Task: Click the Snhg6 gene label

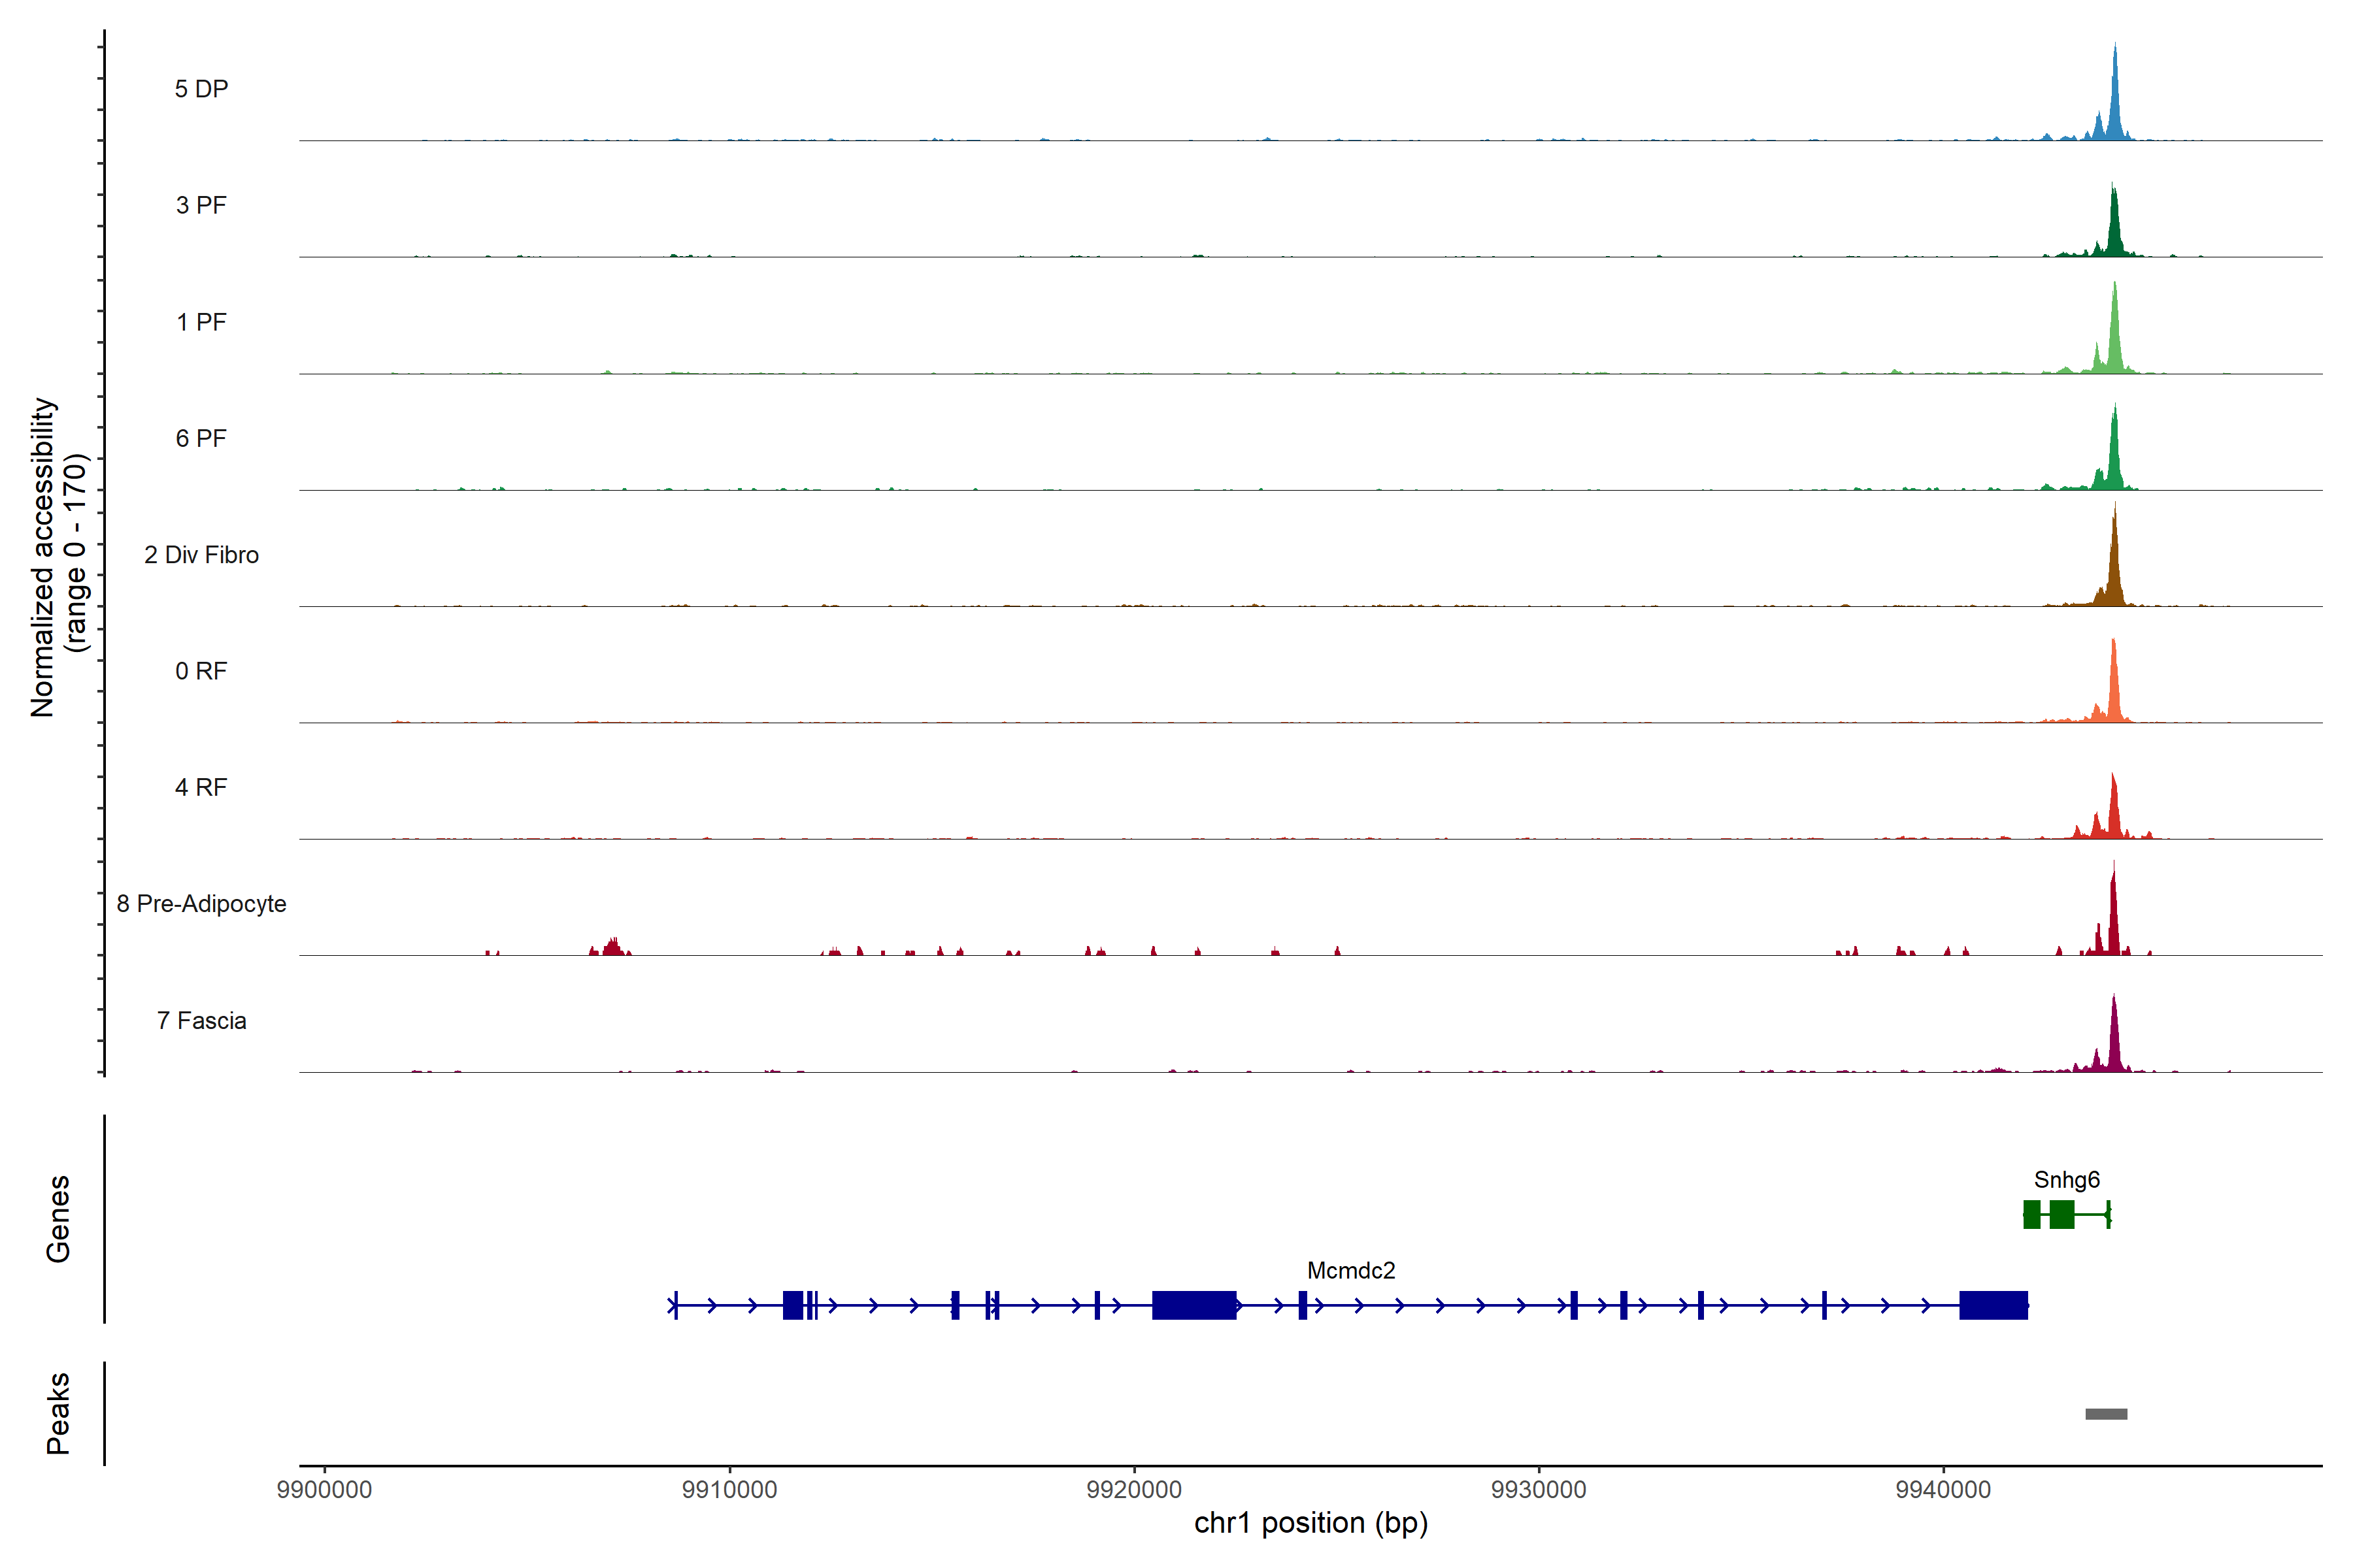Action: point(2067,1180)
